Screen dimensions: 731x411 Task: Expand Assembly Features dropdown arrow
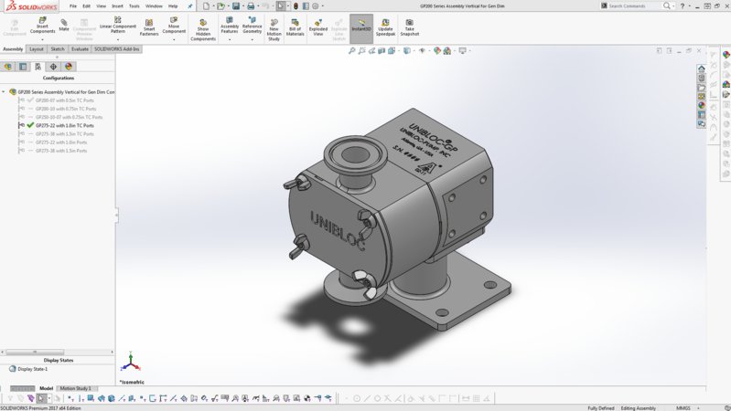[x=230, y=39]
